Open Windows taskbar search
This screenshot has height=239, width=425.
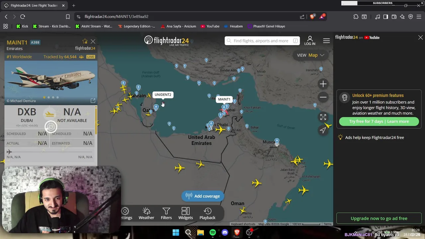pyautogui.click(x=188, y=233)
